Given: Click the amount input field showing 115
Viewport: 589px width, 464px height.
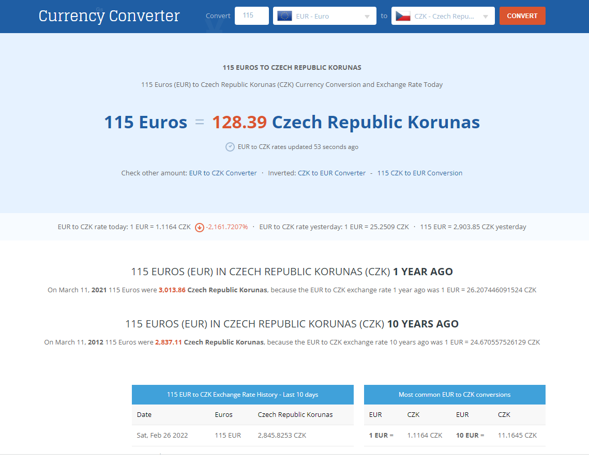Looking at the screenshot, I should click(x=251, y=16).
